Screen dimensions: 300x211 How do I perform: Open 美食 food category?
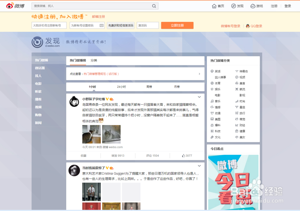point(240,83)
